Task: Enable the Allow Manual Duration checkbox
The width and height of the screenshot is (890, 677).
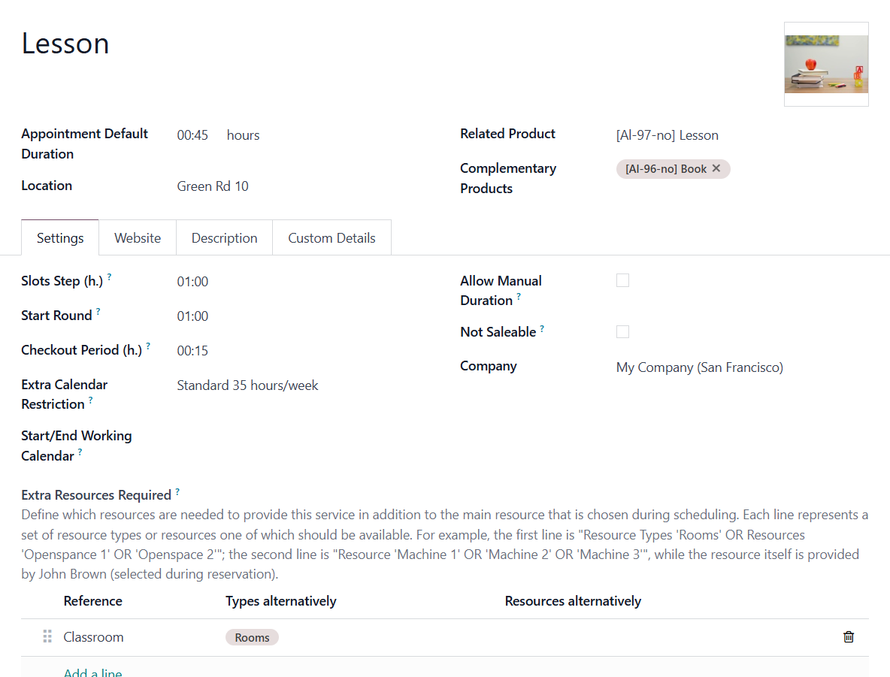Action: tap(622, 280)
